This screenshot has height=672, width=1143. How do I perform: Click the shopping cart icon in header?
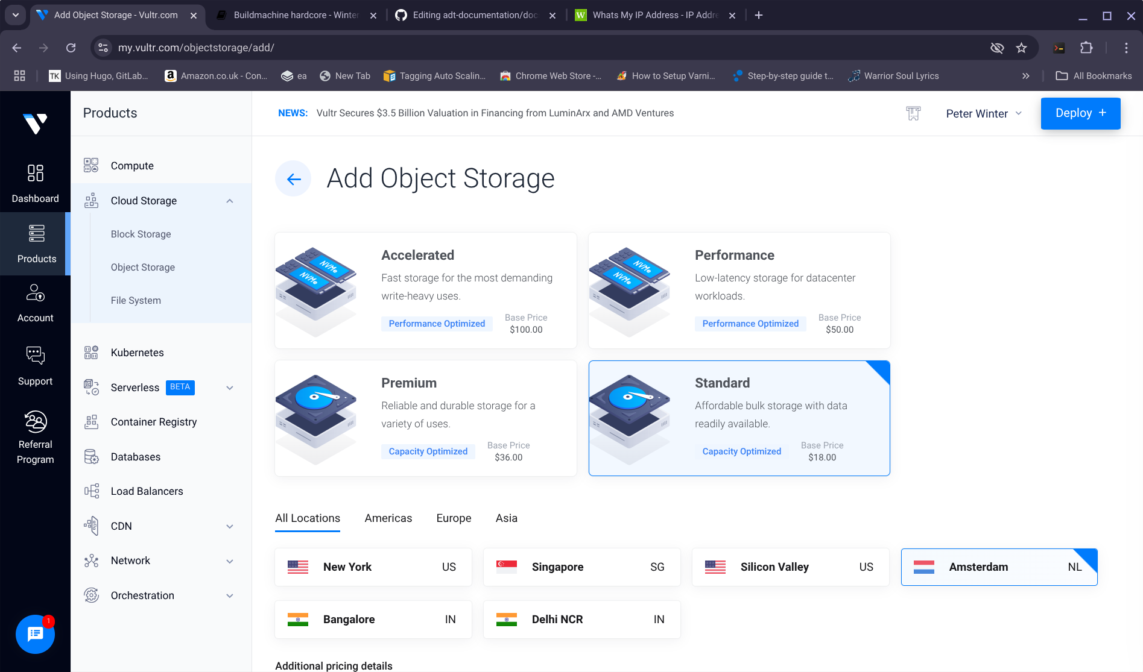tap(913, 113)
